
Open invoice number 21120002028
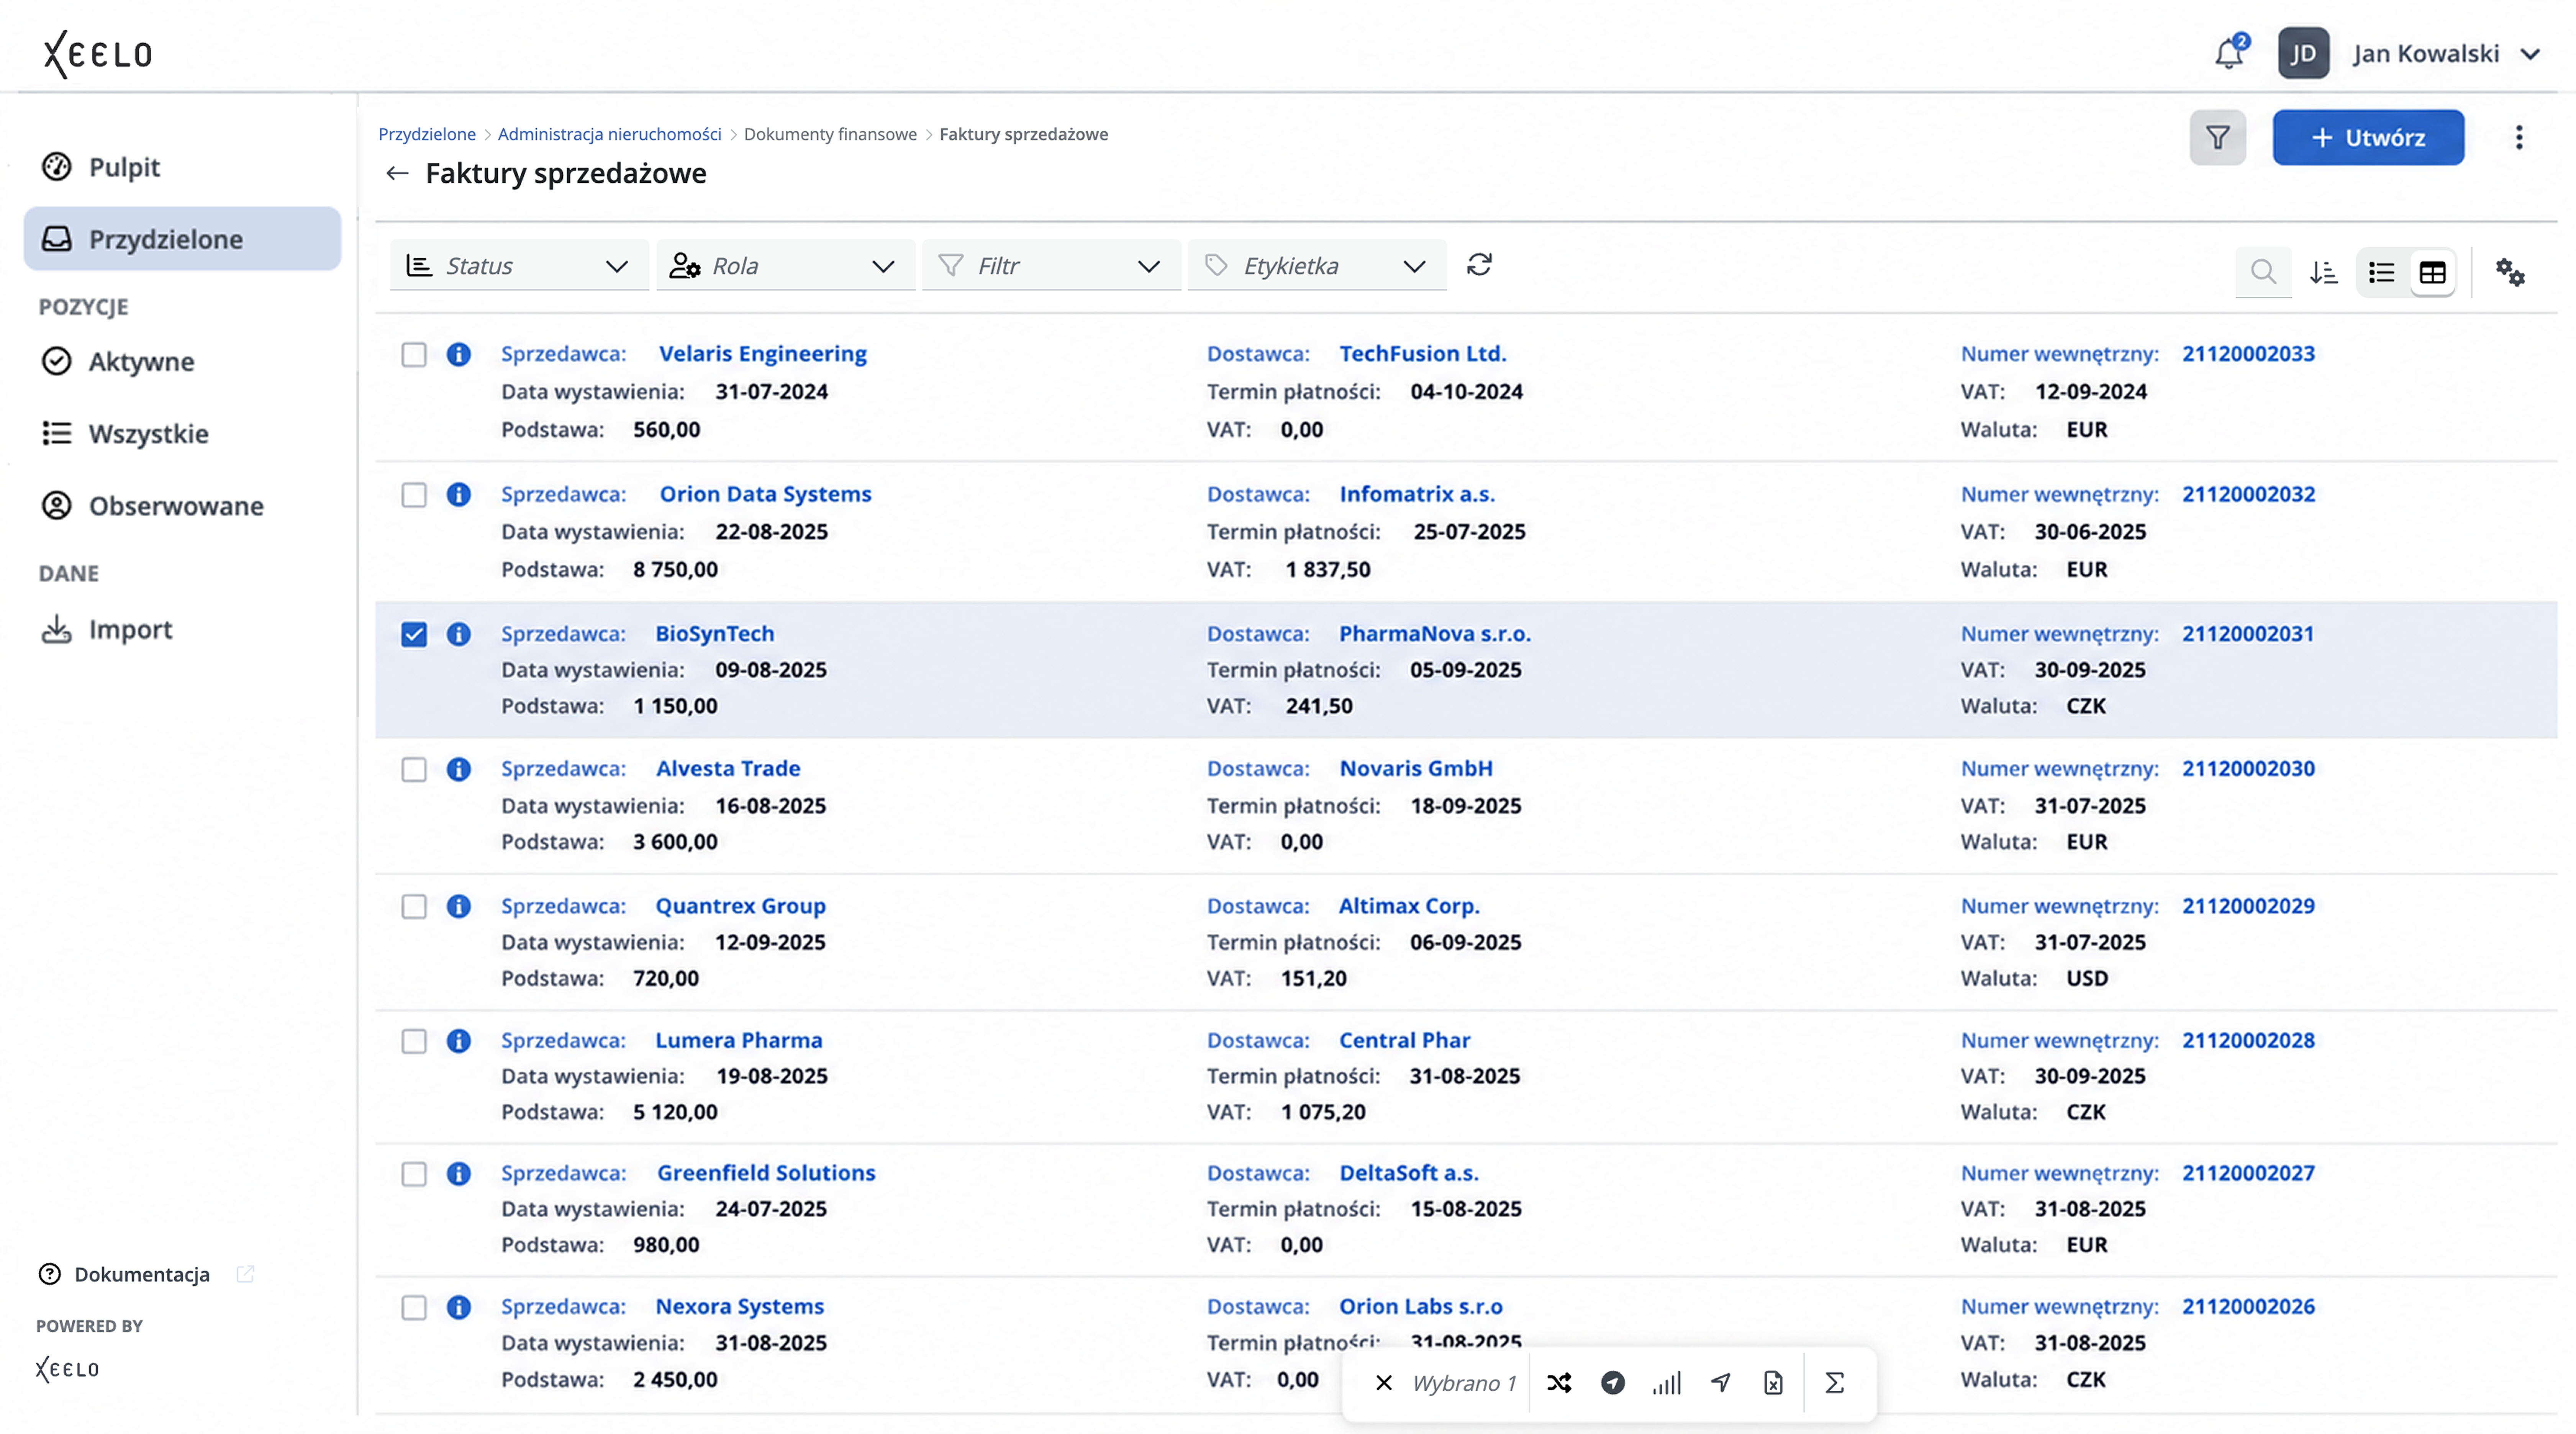2248,1041
